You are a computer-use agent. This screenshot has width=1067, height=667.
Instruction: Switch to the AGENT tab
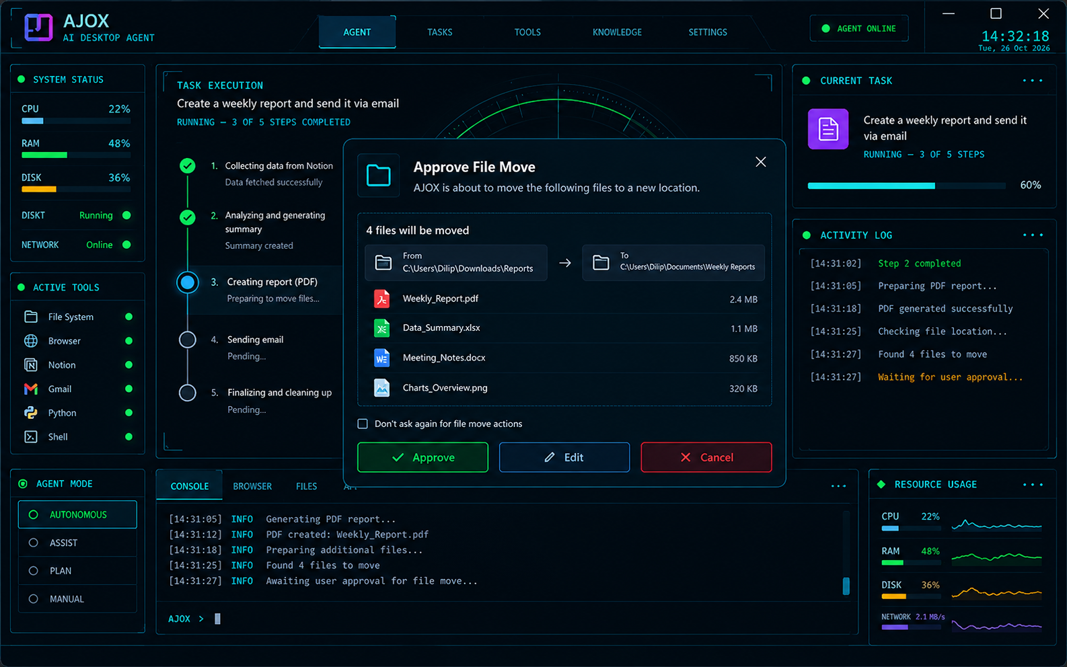[x=357, y=32]
